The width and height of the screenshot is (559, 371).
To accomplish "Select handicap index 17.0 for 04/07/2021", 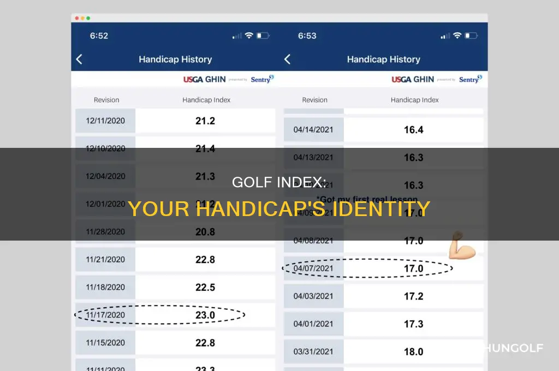I will coord(414,268).
